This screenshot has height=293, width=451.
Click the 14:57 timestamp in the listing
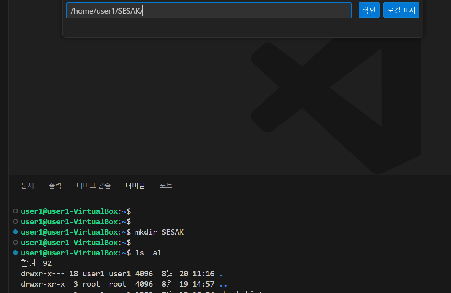203,284
